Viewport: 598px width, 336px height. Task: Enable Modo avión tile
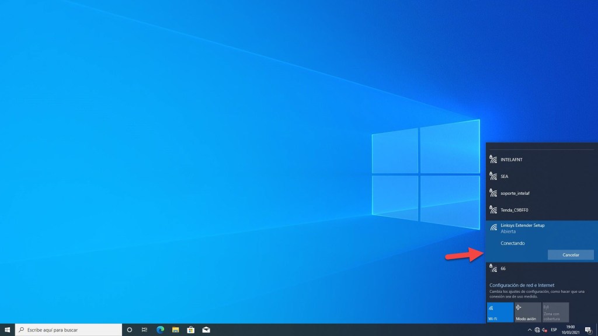[527, 312]
